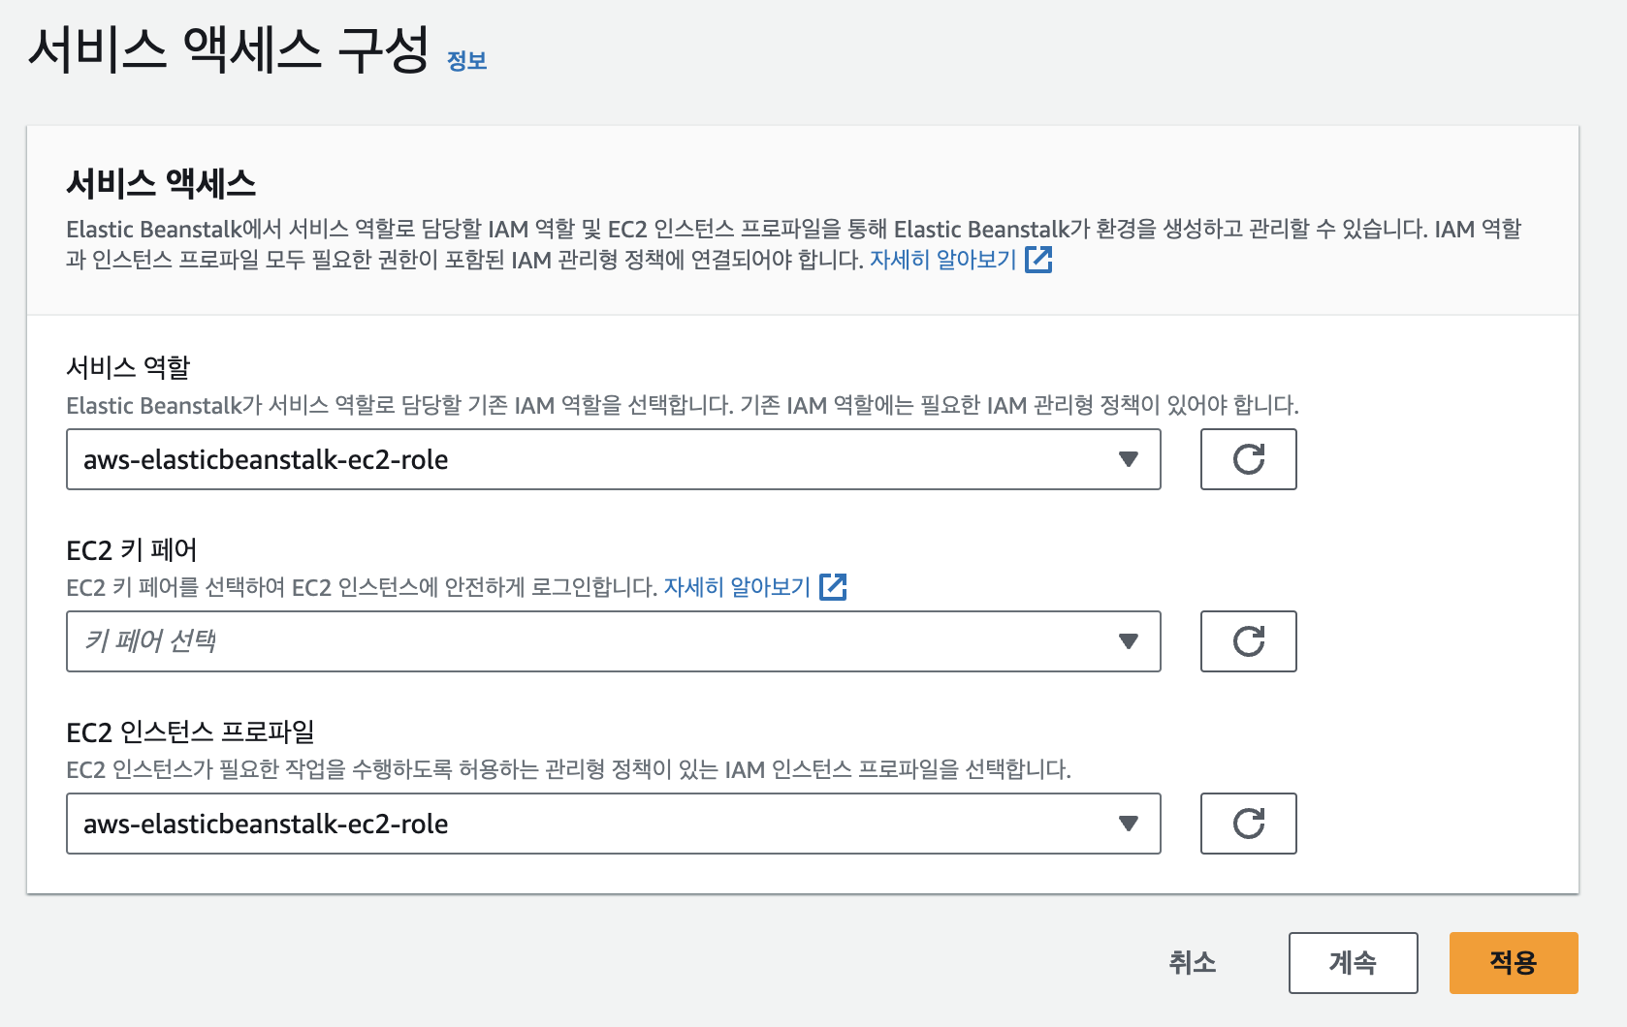Click the 계속 continue button
Viewport: 1627px width, 1027px height.
tap(1353, 963)
